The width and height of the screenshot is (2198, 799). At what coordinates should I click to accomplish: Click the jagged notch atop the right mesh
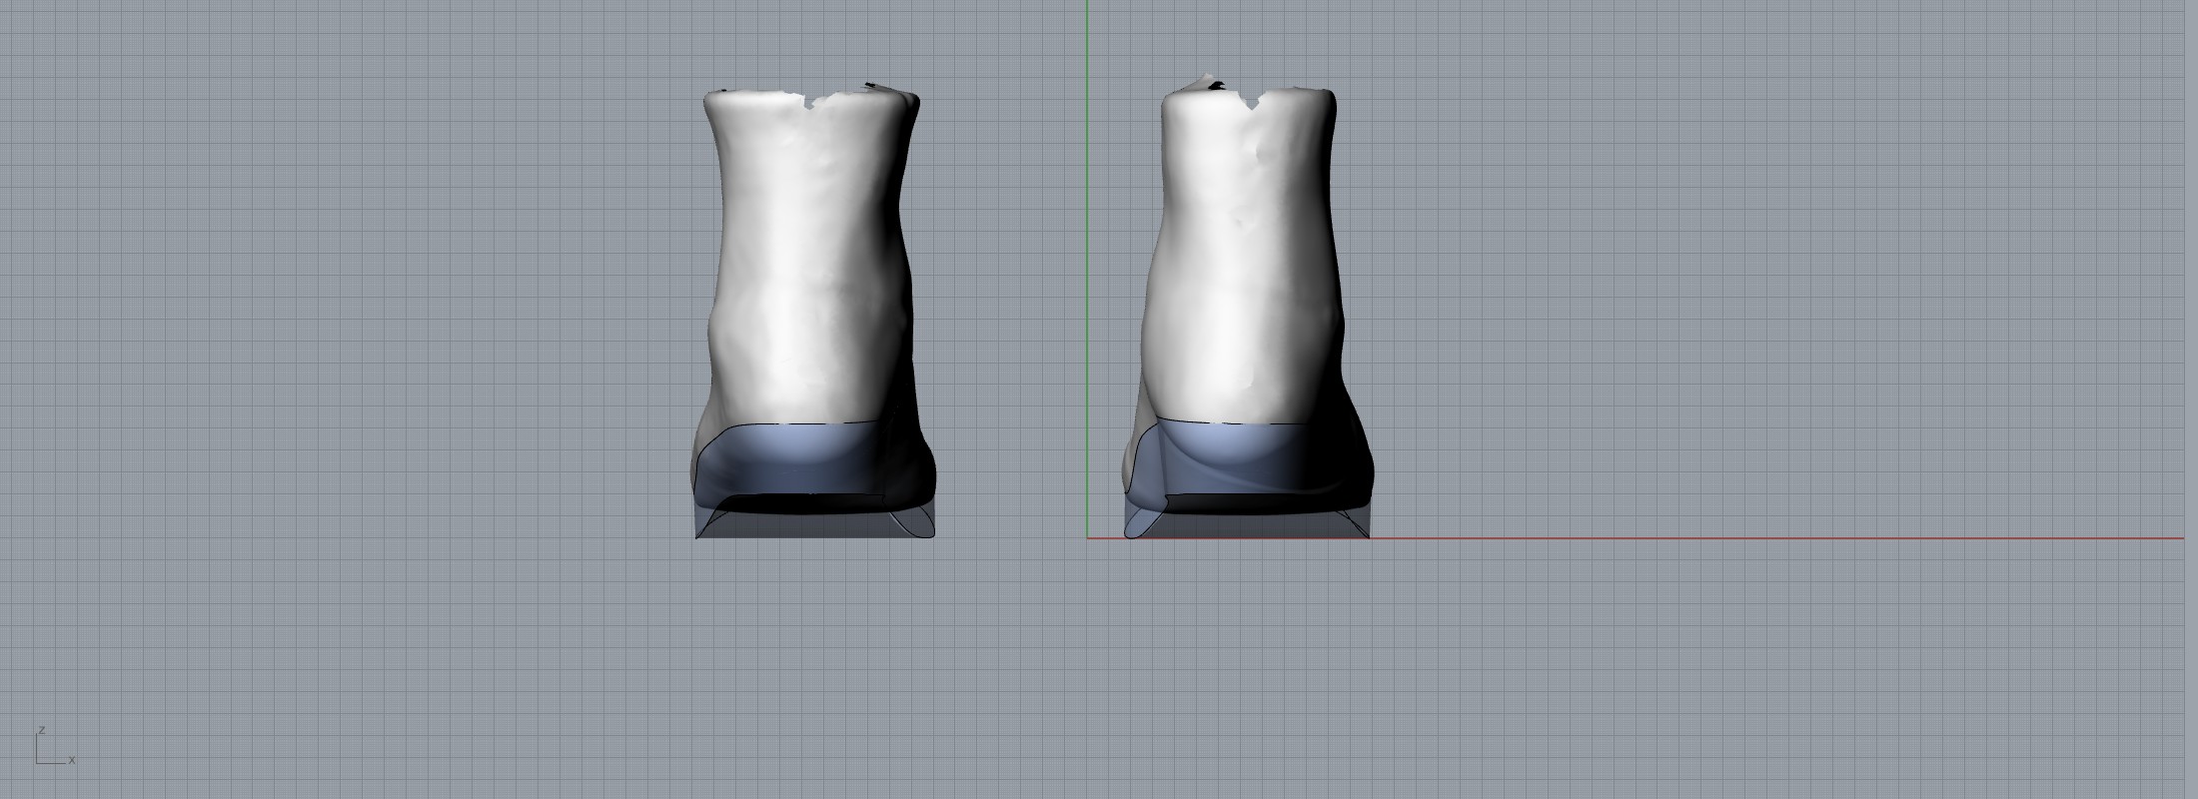tap(1249, 102)
